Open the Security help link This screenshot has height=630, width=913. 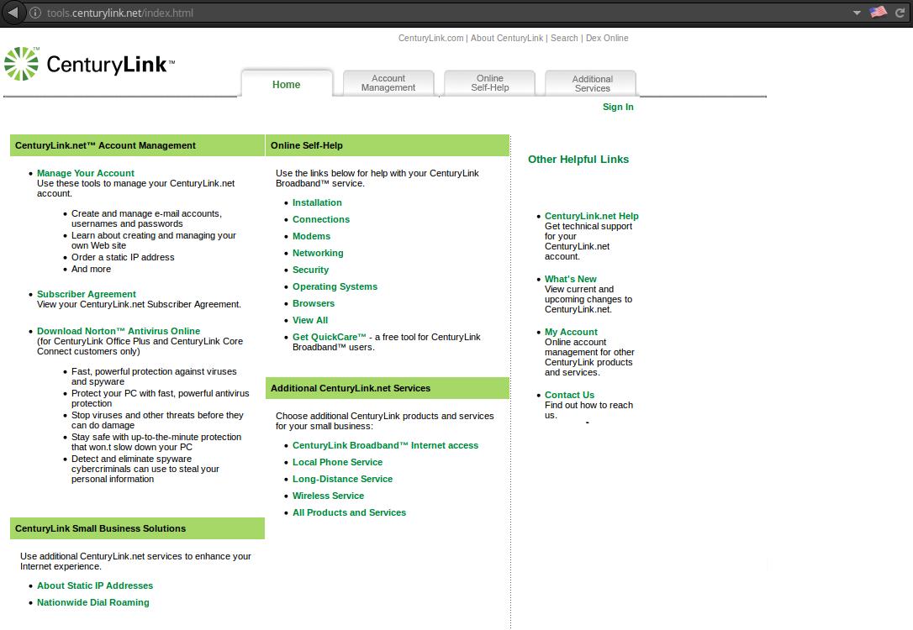point(310,270)
